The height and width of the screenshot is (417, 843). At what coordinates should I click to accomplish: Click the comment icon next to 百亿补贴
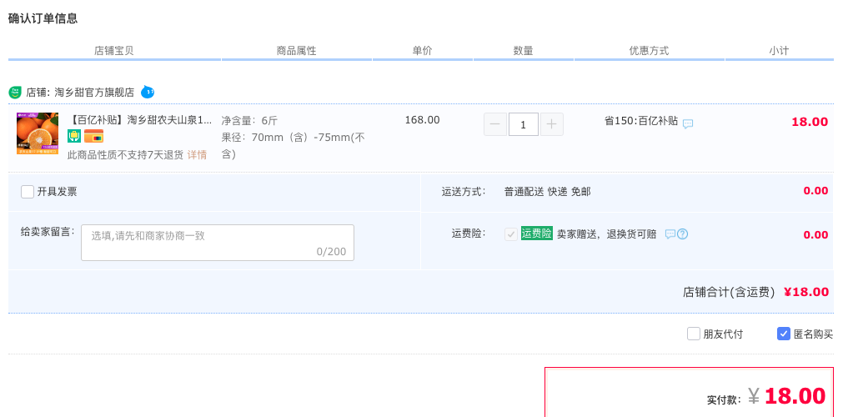coord(688,123)
